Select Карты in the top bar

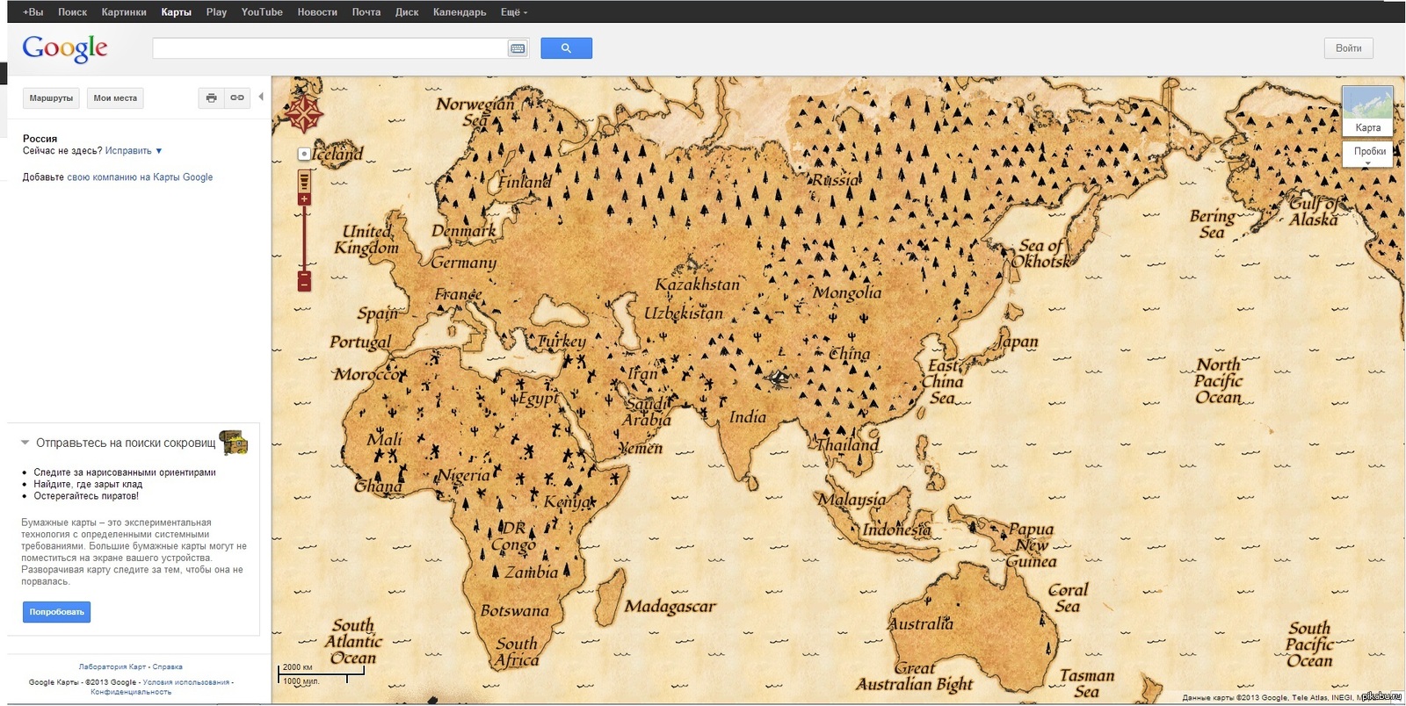[x=176, y=12]
